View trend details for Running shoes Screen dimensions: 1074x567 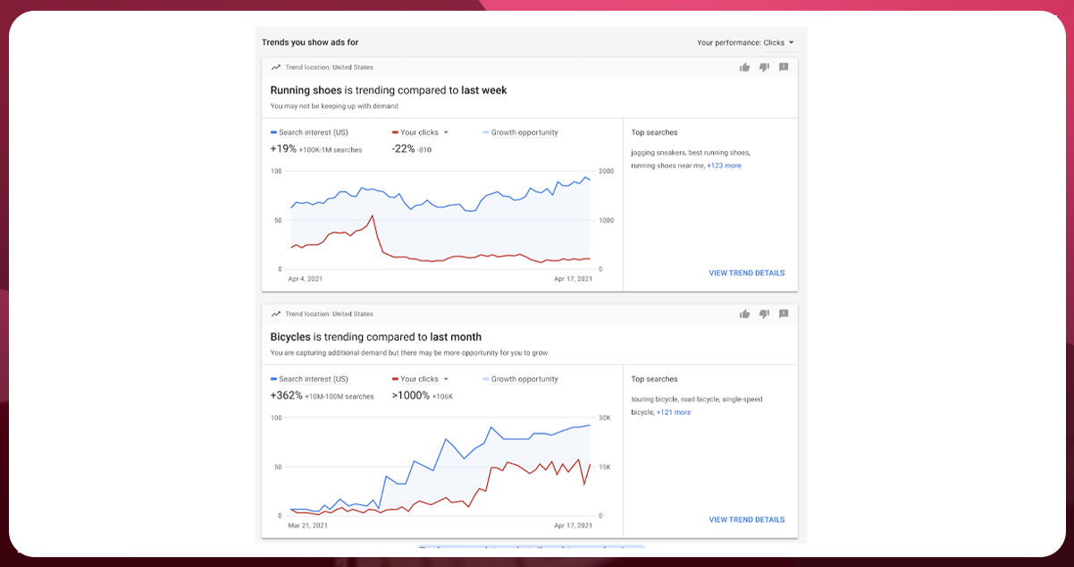pos(746,273)
